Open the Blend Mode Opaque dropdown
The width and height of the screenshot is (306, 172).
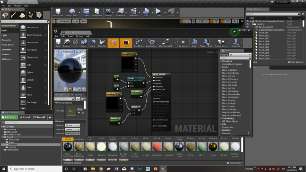pos(72,129)
